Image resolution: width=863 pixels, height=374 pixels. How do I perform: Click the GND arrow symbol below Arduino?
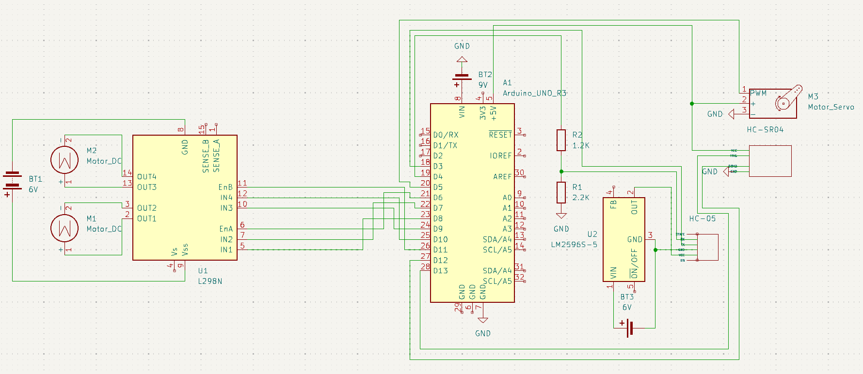(x=483, y=320)
